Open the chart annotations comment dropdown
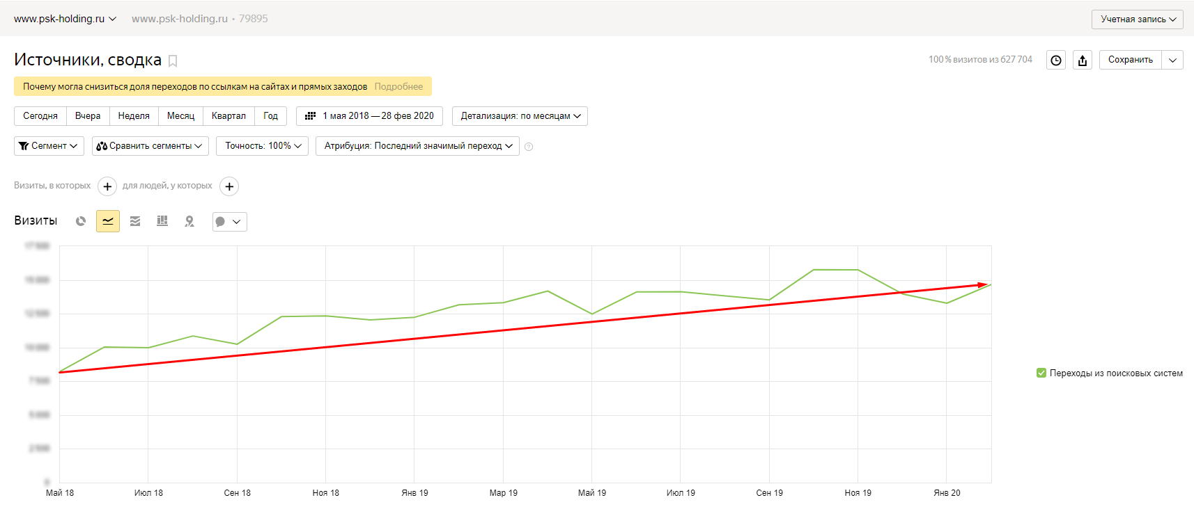1194x532 pixels. [x=230, y=222]
